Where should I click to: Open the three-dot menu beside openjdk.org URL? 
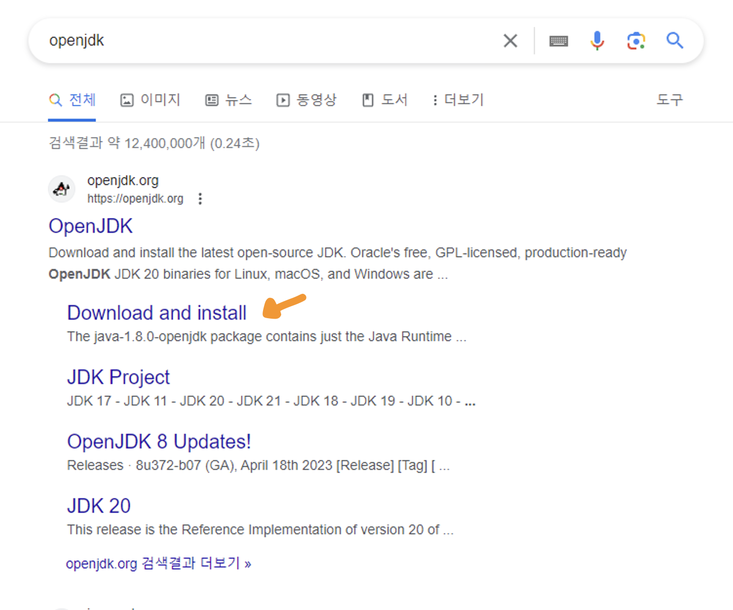tap(200, 199)
